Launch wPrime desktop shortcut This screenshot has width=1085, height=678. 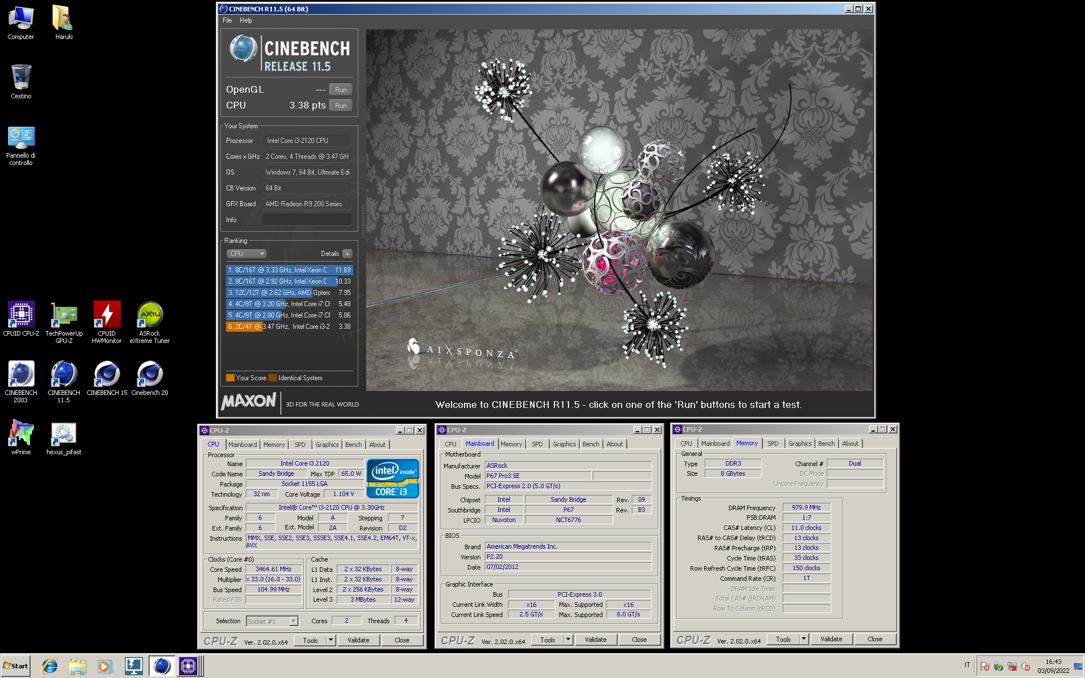click(21, 437)
